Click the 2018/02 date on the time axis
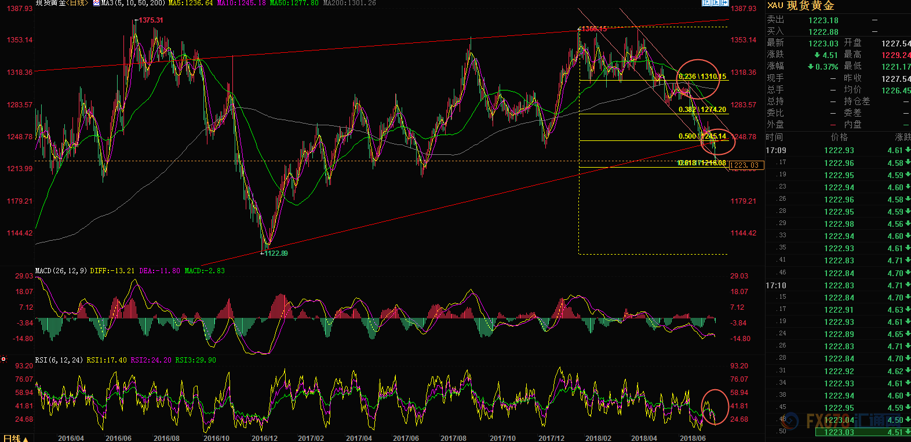 tap(598, 438)
